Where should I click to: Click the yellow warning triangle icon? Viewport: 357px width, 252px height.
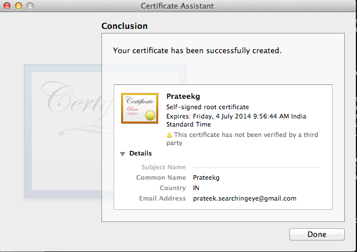click(x=169, y=135)
